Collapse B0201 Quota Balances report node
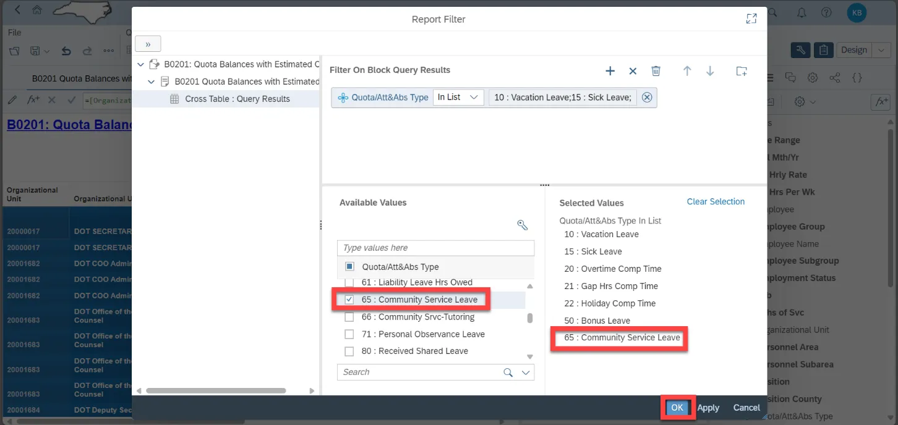Viewport: 898px width, 425px height. click(x=152, y=82)
